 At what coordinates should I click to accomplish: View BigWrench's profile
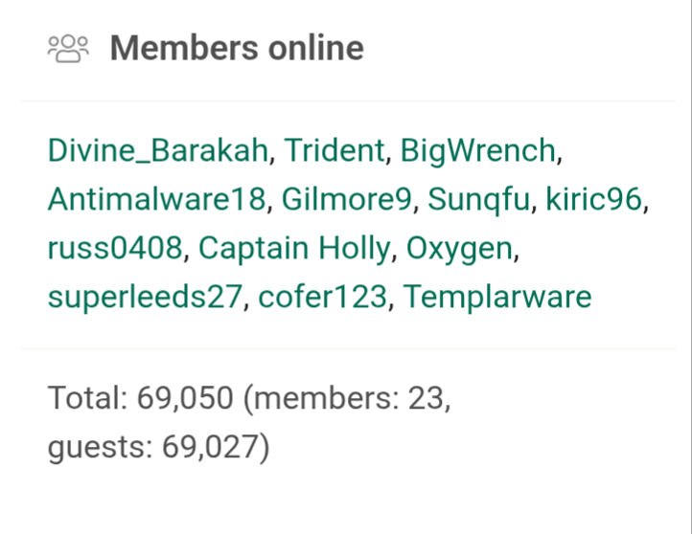[x=478, y=150]
